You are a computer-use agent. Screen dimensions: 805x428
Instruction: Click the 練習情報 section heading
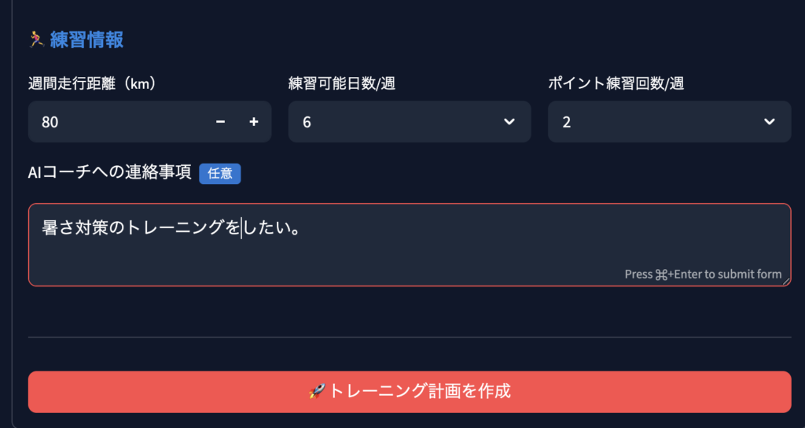(x=86, y=39)
